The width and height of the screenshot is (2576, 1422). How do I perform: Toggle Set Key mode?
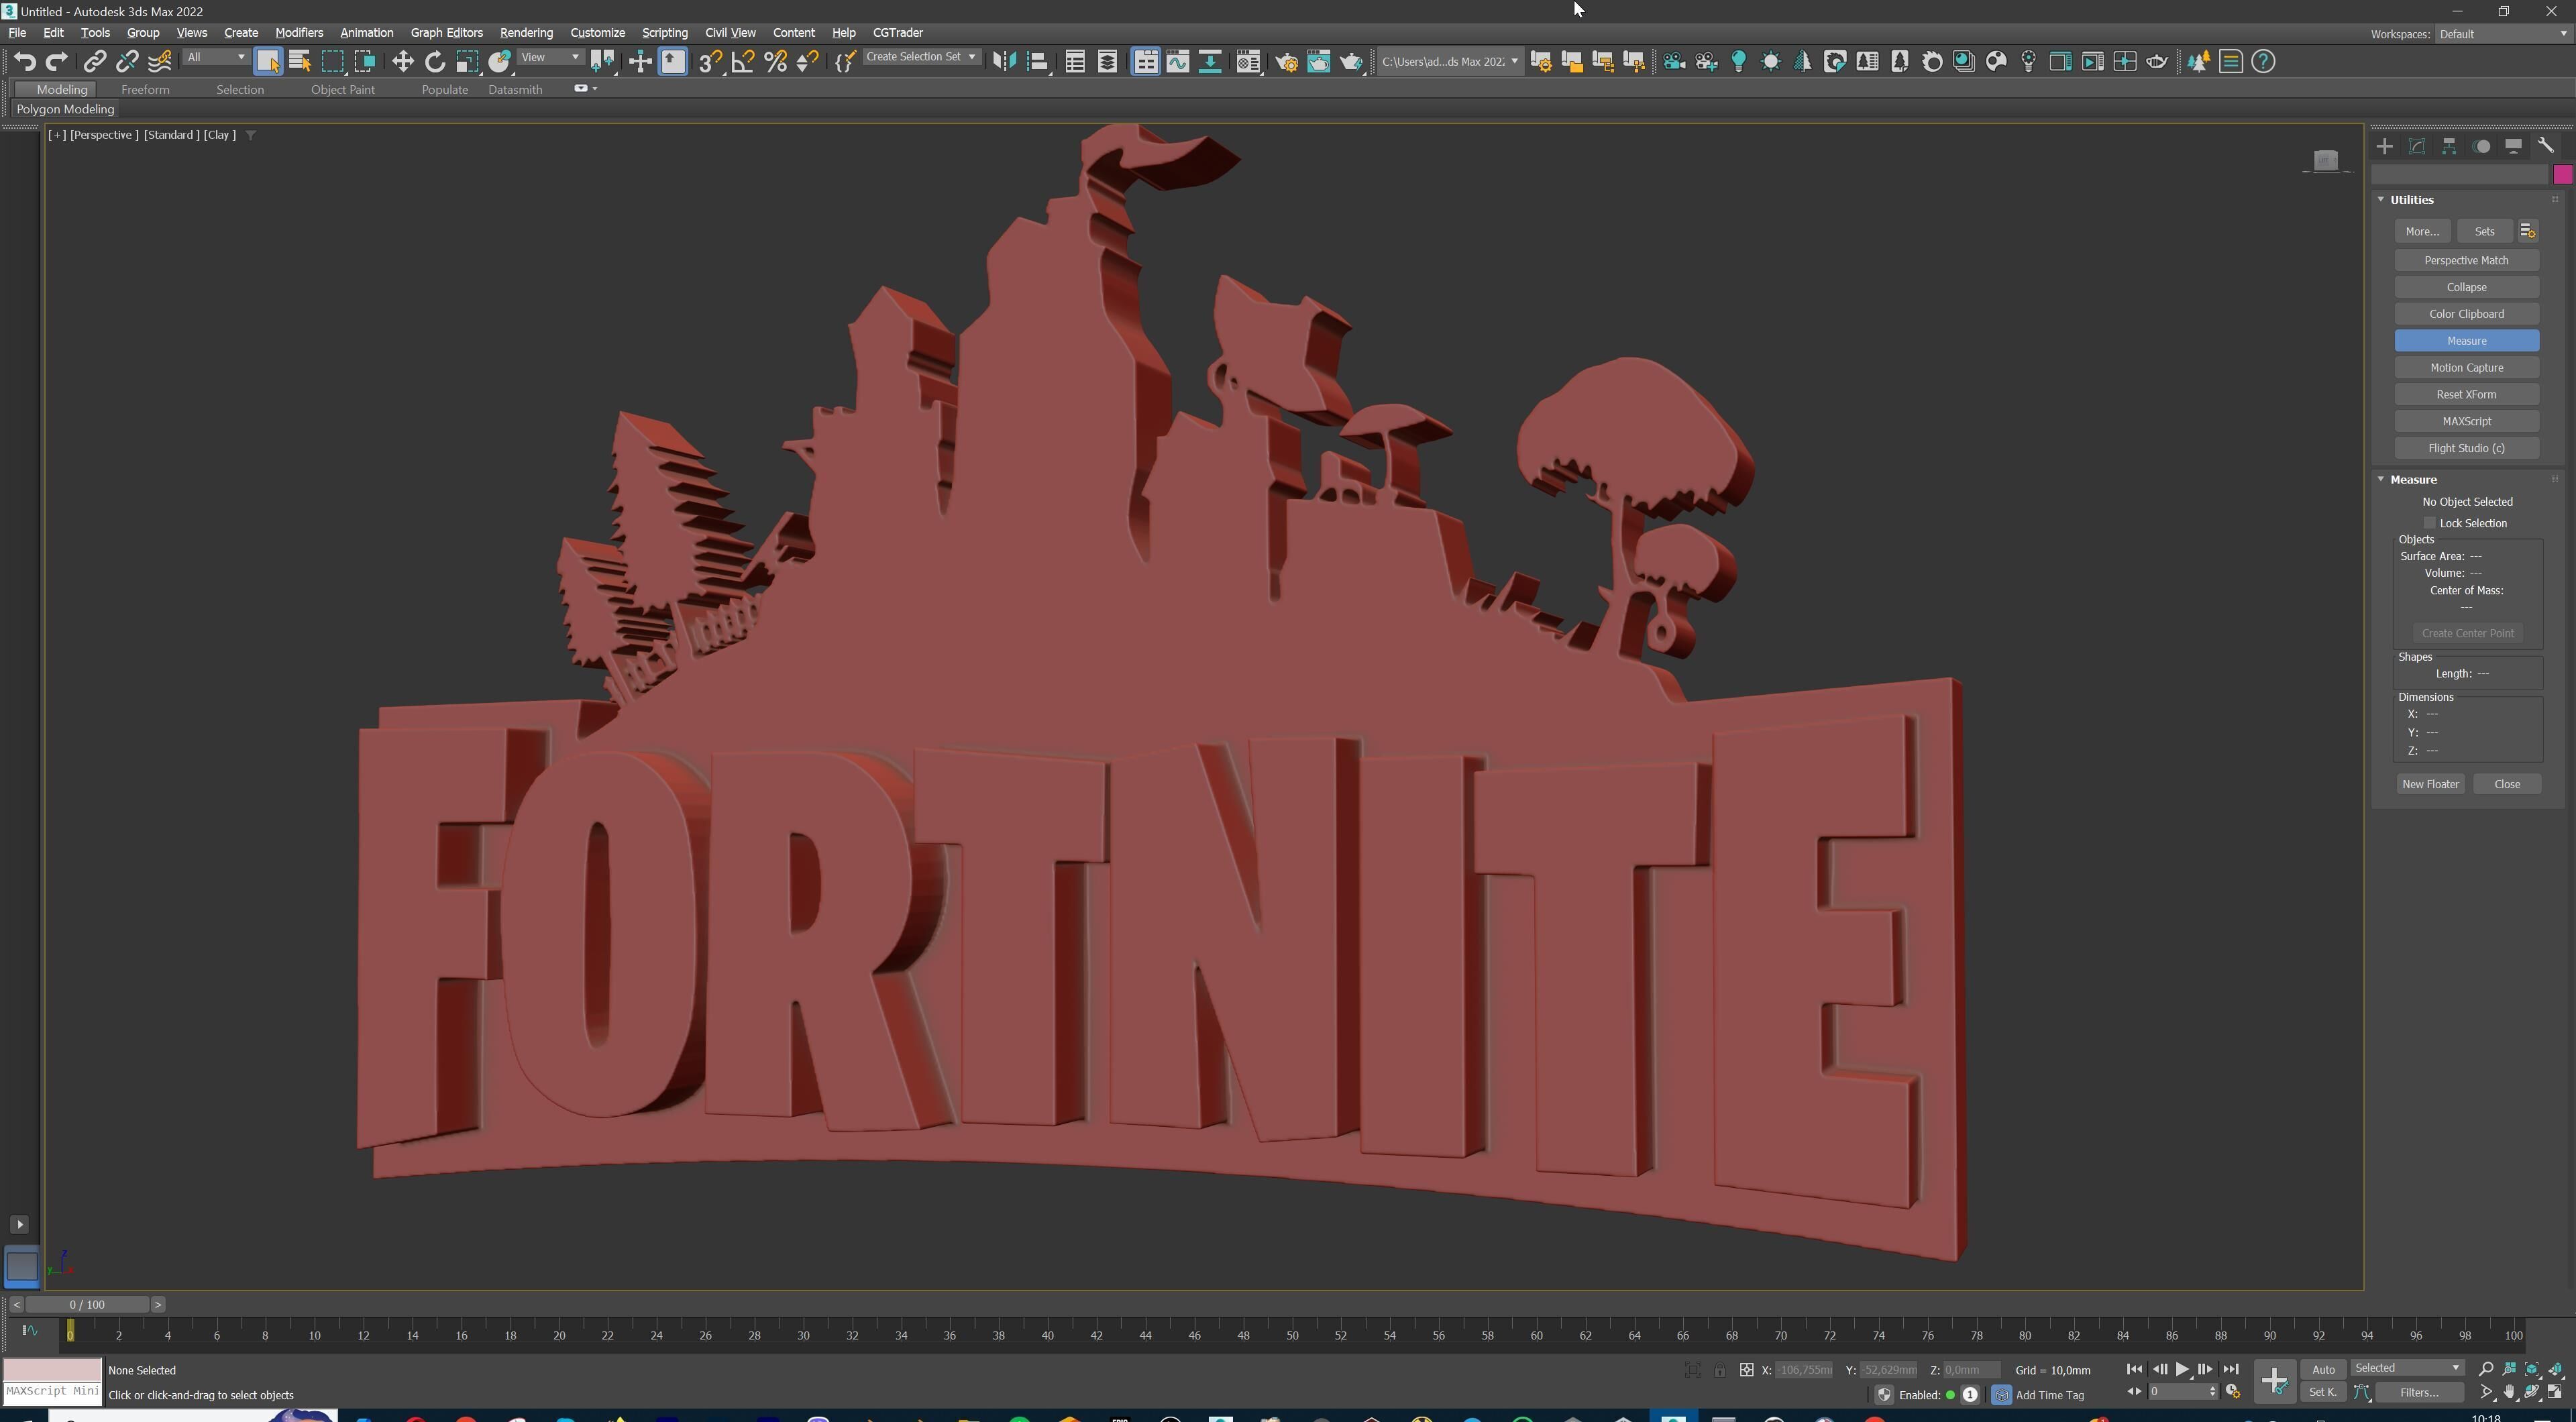2322,1393
